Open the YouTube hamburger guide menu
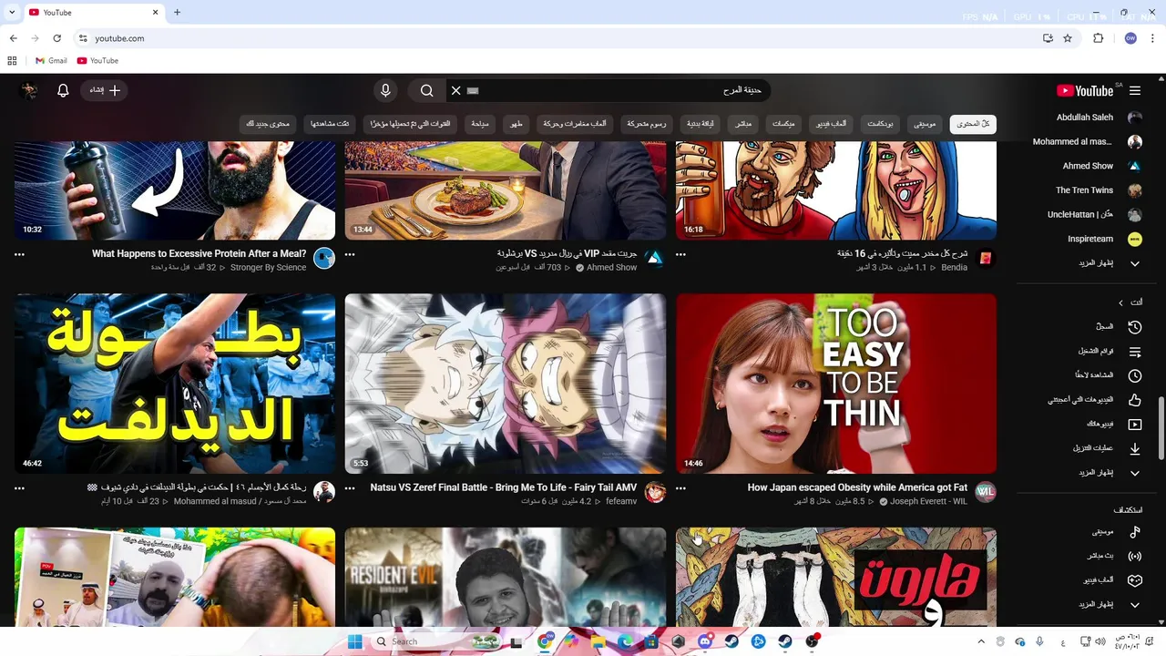This screenshot has height=656, width=1166. (1135, 90)
